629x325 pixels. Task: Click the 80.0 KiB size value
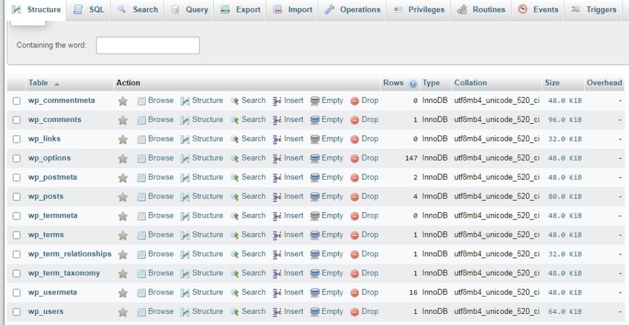(565, 197)
